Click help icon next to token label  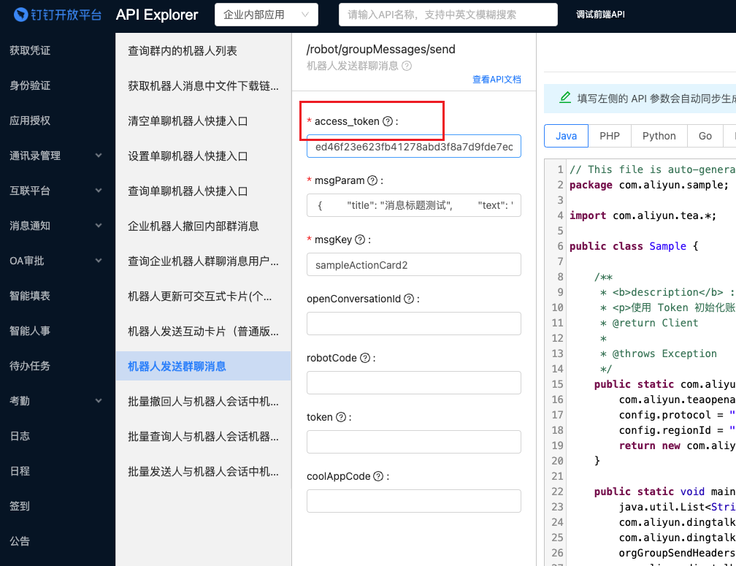[x=341, y=417]
